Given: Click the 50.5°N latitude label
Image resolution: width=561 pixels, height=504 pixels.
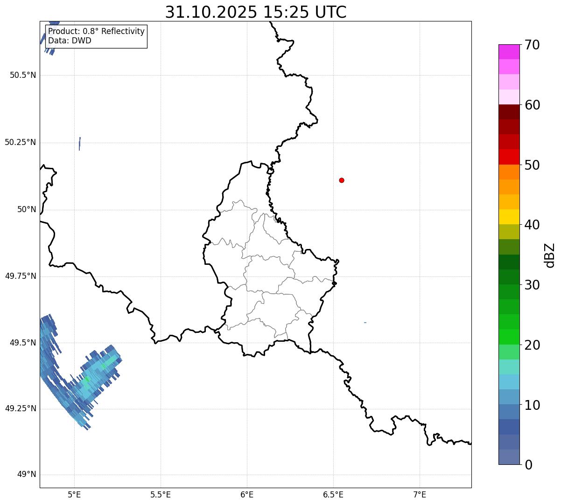Looking at the screenshot, I should 23,75.
